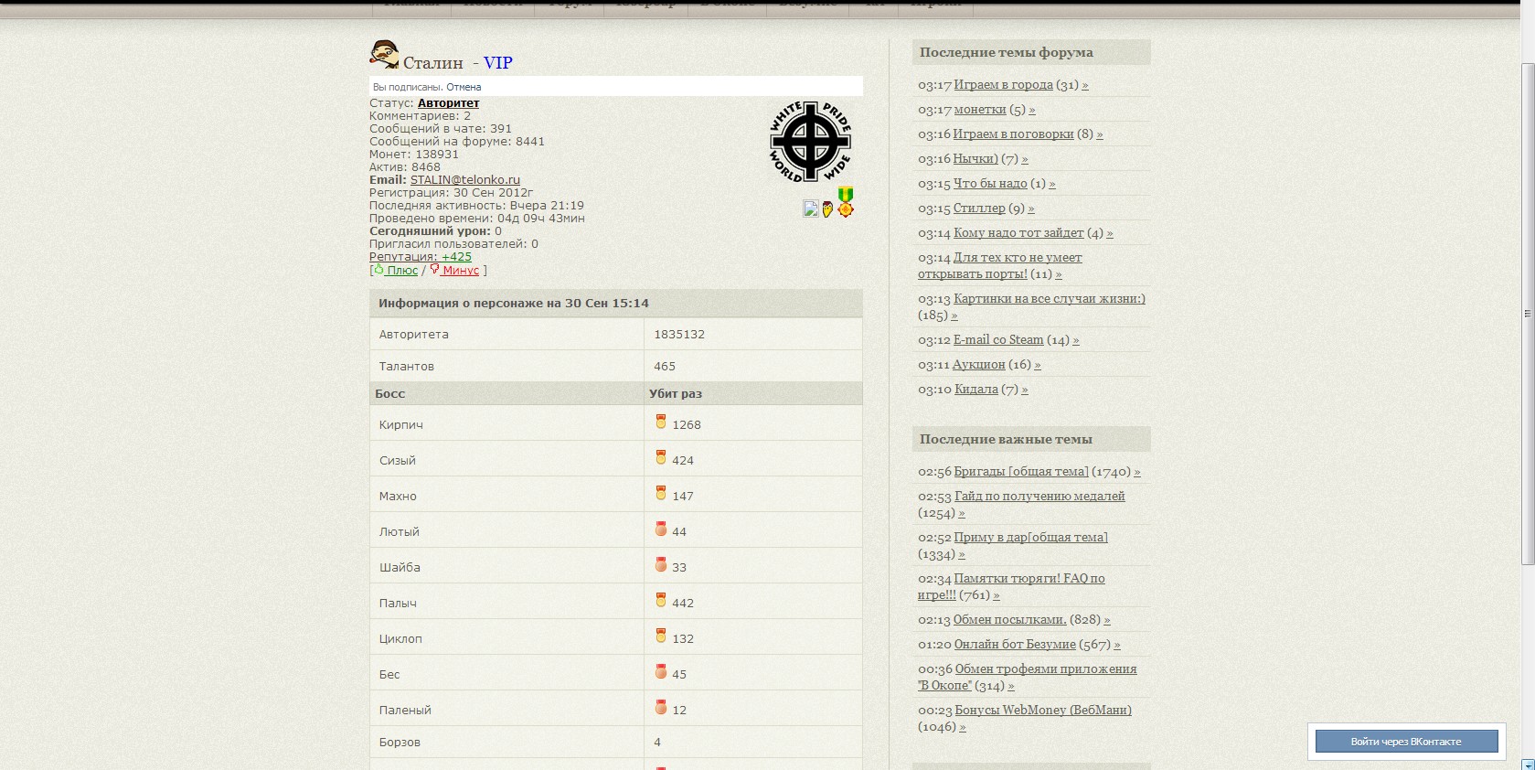The image size is (1535, 770).
Task: Click the » arrow after Нычки)
Action: pos(1025,159)
